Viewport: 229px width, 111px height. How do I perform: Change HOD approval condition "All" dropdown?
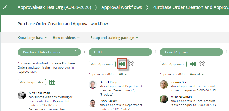tap(123, 74)
